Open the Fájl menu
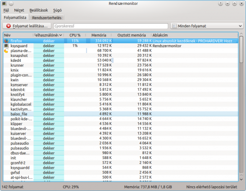Screen dimensions: 246x191 [x=6, y=10]
